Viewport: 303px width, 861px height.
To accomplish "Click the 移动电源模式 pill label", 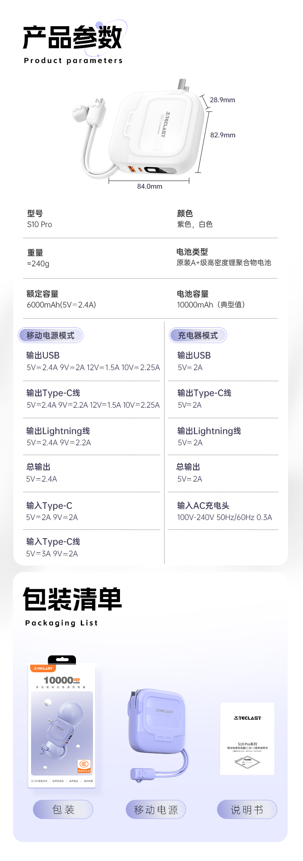I will pos(50,335).
